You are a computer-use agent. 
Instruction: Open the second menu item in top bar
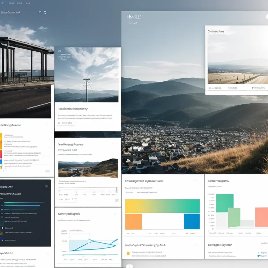(x=20, y=3)
